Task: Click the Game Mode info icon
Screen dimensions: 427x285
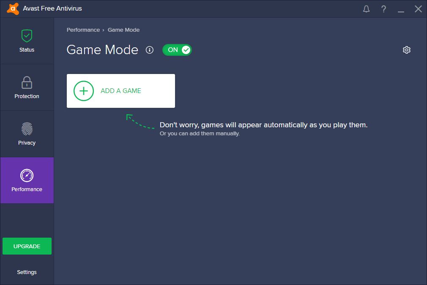Action: coord(149,50)
